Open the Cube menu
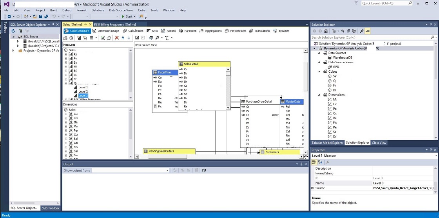 (141, 10)
